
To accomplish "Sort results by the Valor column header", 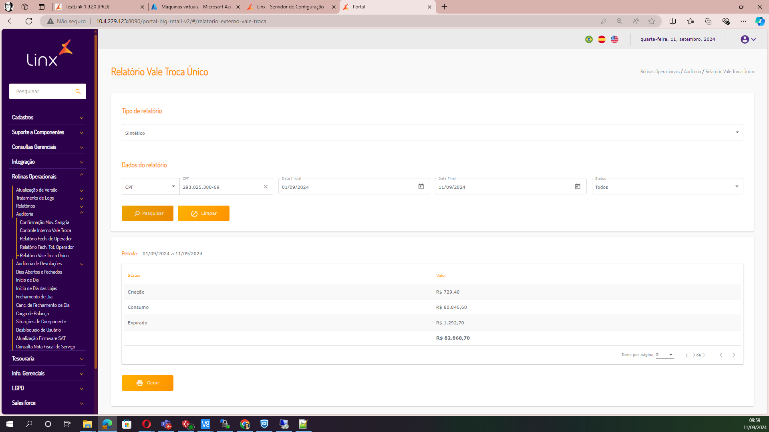I will pos(441,276).
